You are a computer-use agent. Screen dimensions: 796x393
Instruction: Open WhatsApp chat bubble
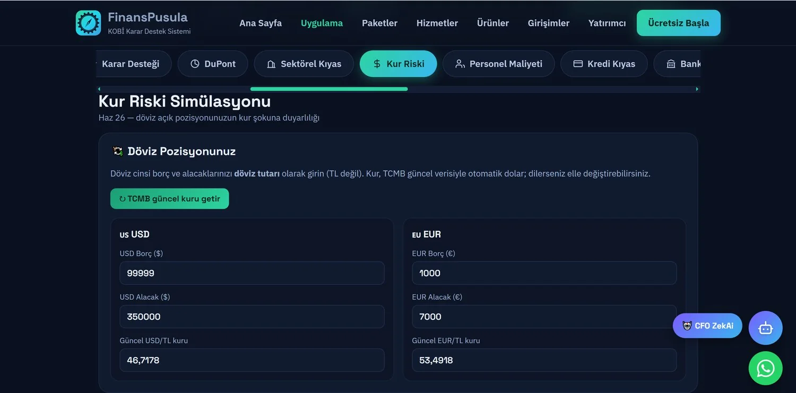[x=765, y=368]
